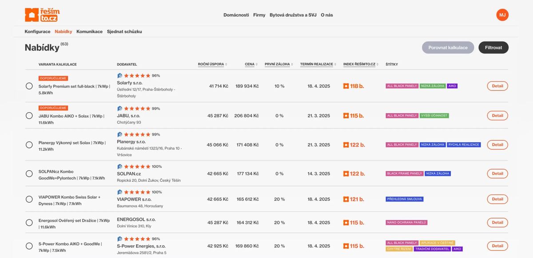Screen dimensions: 533x258
Task: Click the Doporučujeme badge above Solarfy Premium
Action: (53, 78)
